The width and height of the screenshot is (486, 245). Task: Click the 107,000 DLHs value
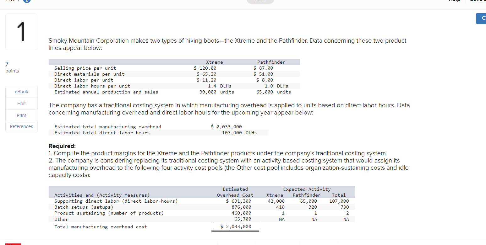pos(239,133)
